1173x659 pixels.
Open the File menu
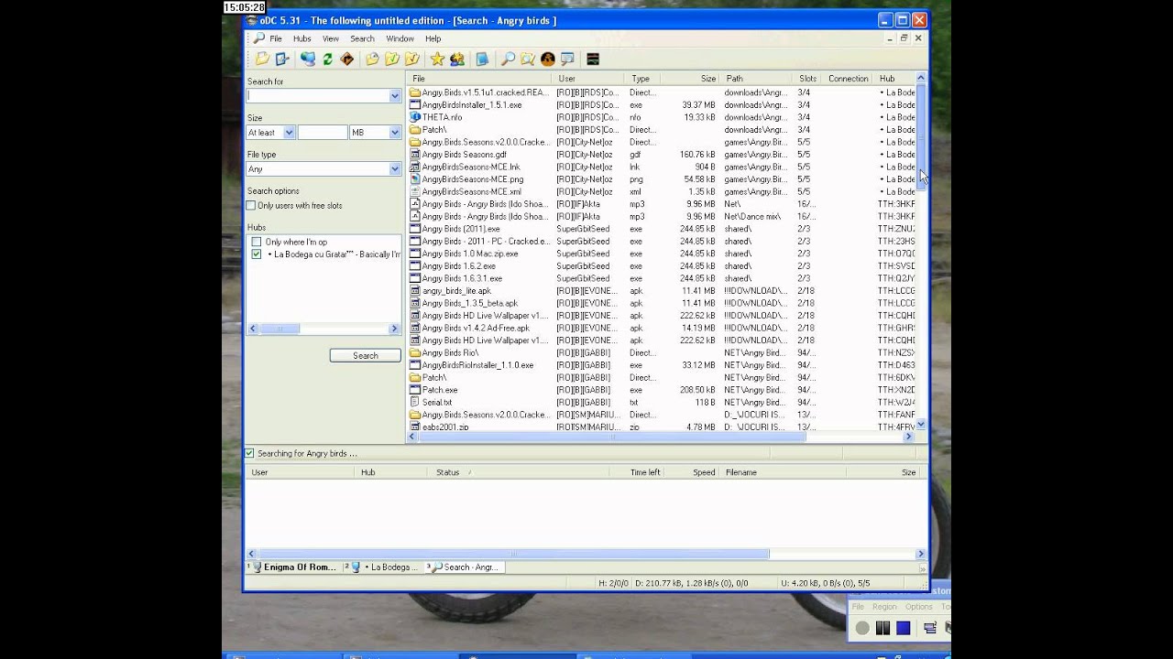point(276,38)
